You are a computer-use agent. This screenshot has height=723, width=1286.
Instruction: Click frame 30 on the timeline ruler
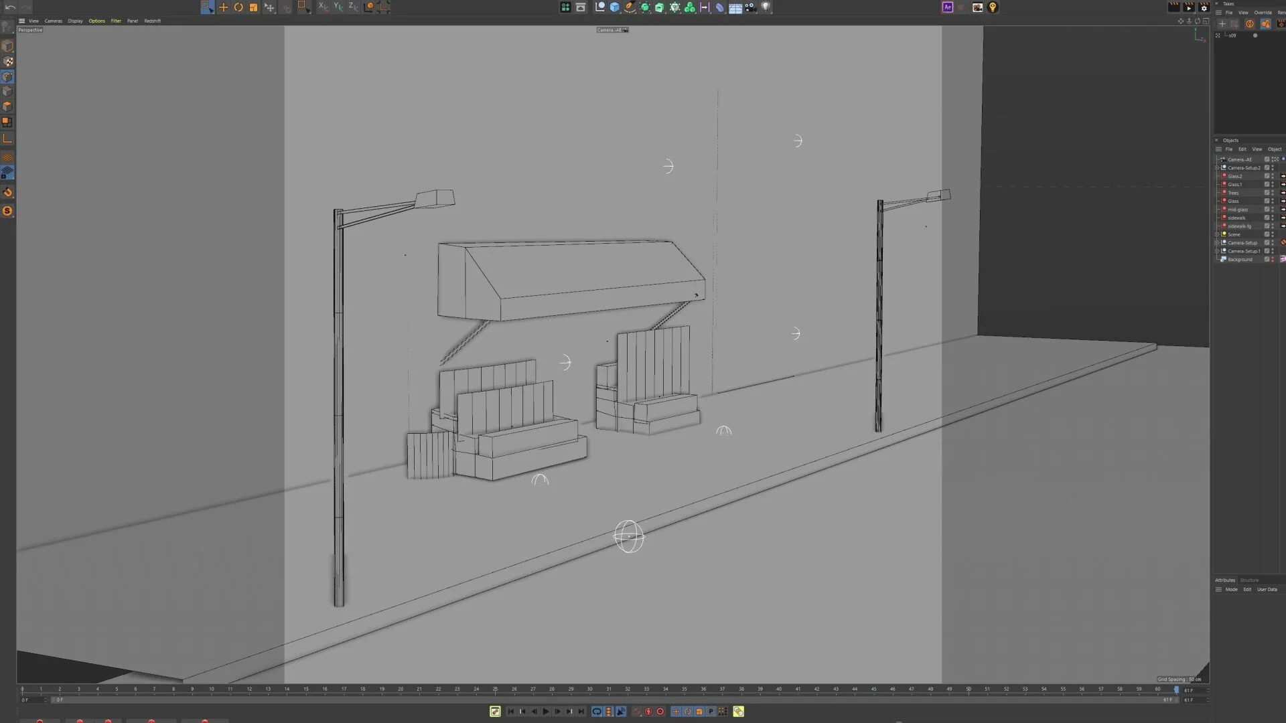click(x=589, y=689)
